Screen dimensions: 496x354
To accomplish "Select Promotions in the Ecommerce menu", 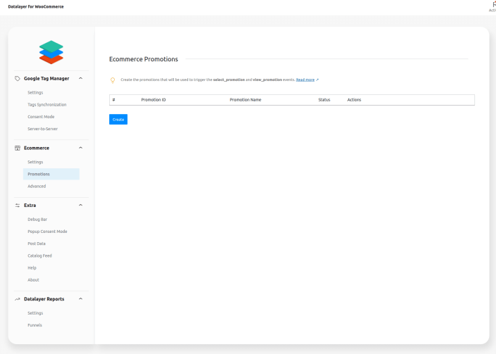I will (39, 174).
